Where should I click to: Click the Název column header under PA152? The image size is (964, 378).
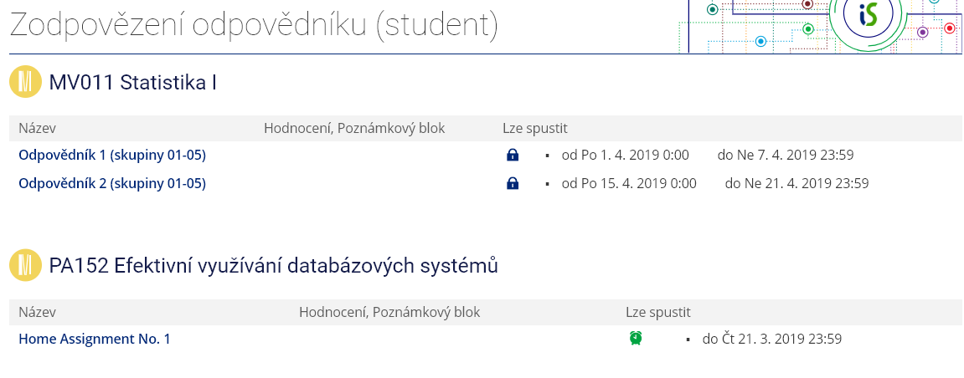pos(37,312)
